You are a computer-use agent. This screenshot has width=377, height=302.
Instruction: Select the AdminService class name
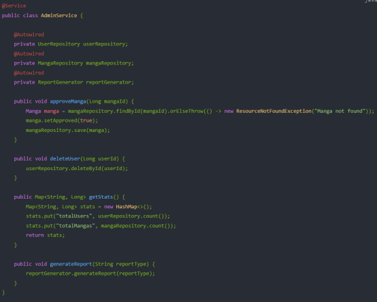tap(59, 16)
